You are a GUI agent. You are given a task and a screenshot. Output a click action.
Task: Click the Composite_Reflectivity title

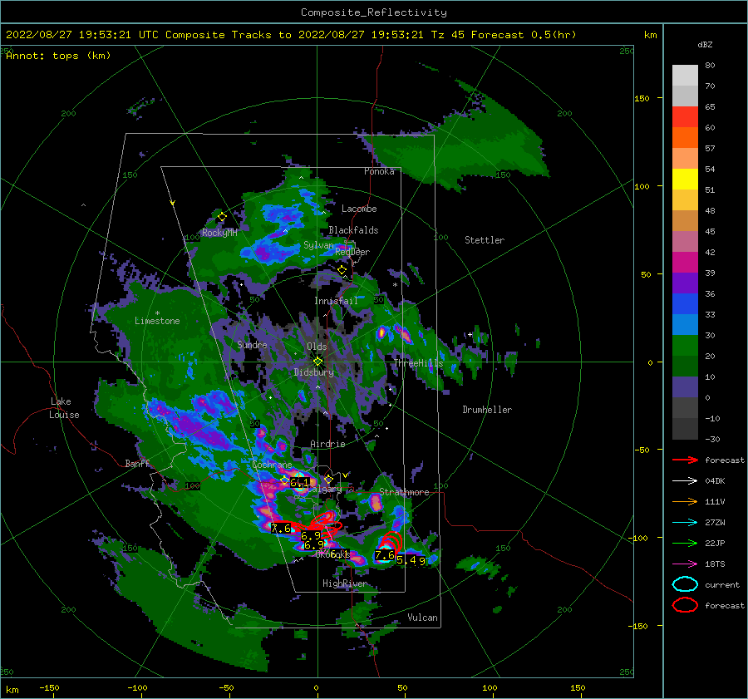374,12
